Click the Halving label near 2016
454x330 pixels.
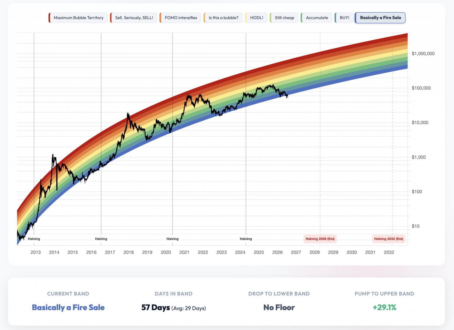[x=101, y=239]
